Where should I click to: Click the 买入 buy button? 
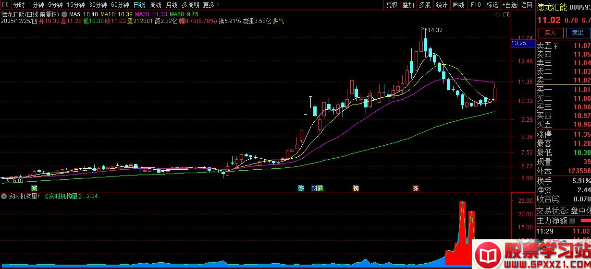551,33
